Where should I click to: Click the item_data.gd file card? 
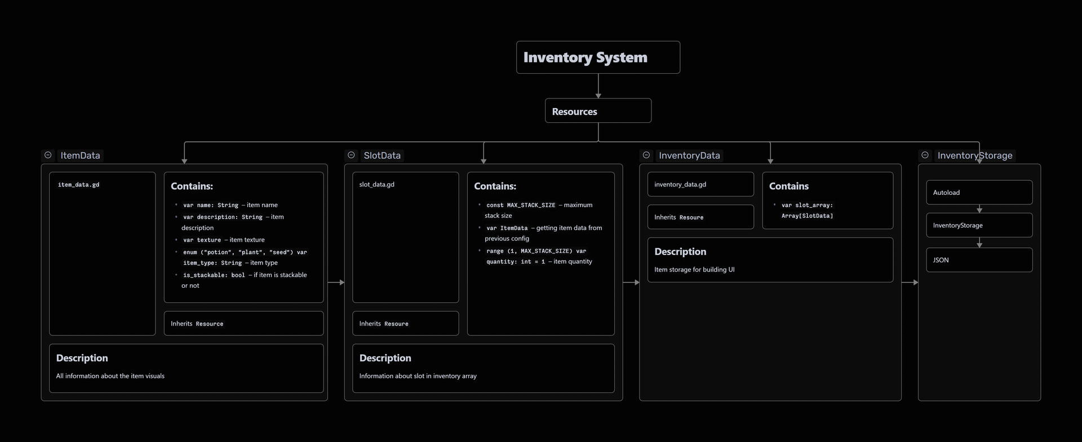(102, 253)
